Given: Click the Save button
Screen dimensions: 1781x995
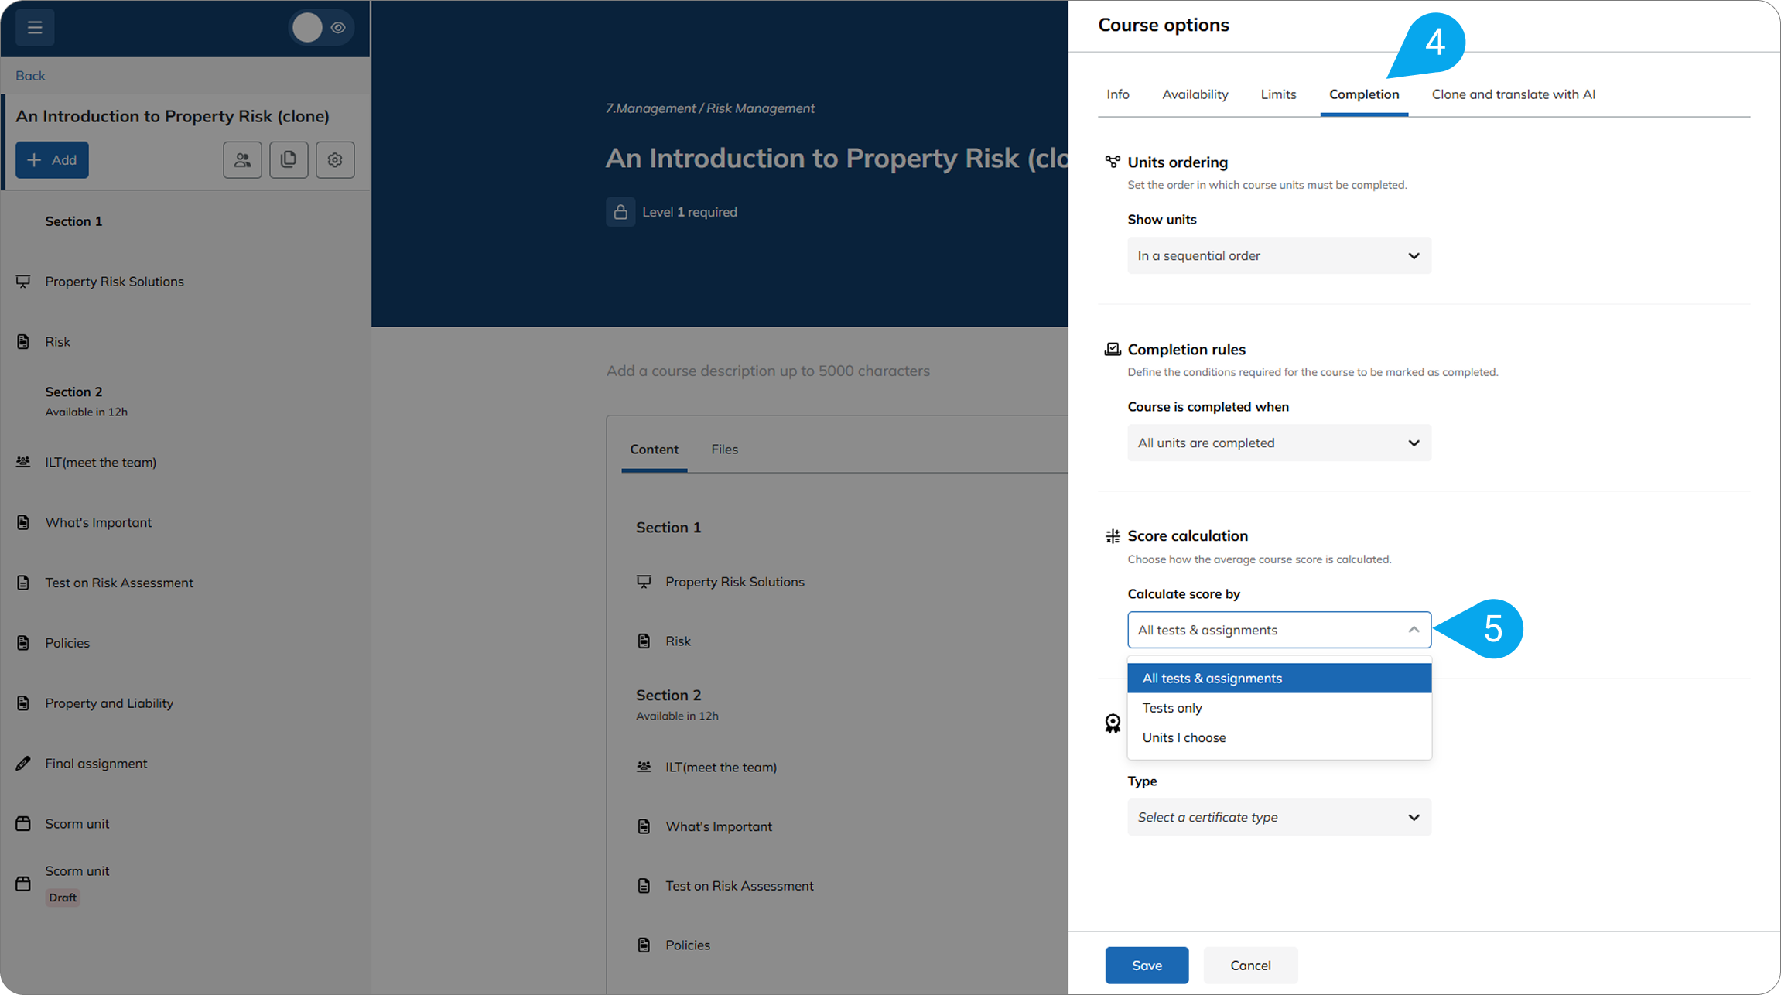Looking at the screenshot, I should [1147, 965].
